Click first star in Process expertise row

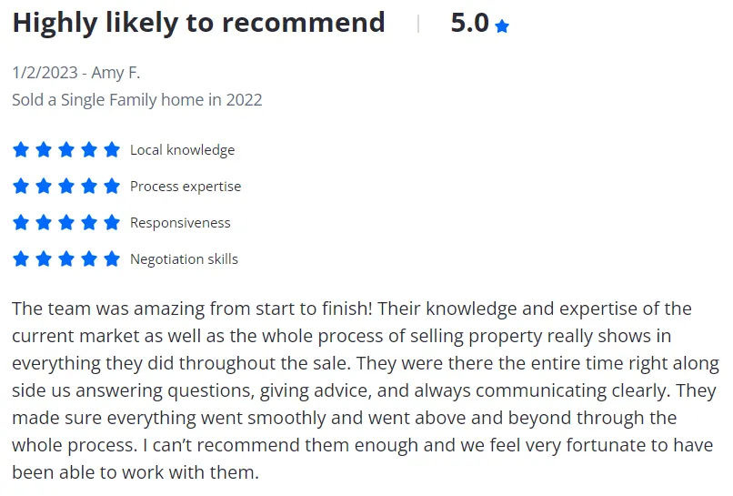(x=21, y=187)
